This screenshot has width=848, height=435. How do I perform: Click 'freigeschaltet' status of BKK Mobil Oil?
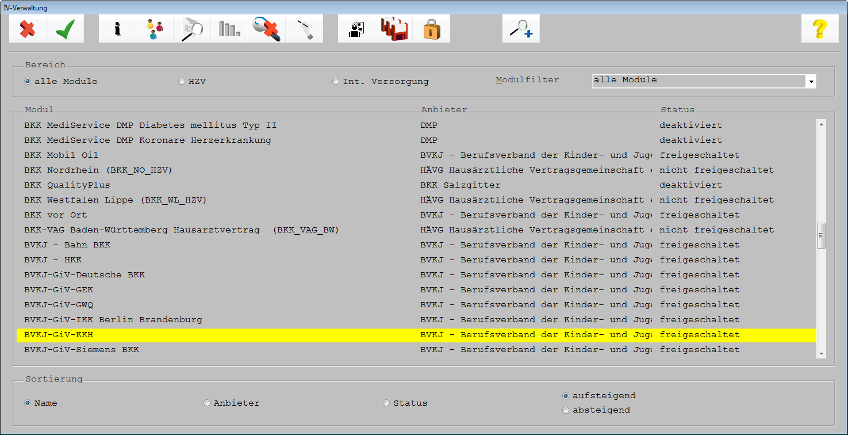[x=700, y=155]
